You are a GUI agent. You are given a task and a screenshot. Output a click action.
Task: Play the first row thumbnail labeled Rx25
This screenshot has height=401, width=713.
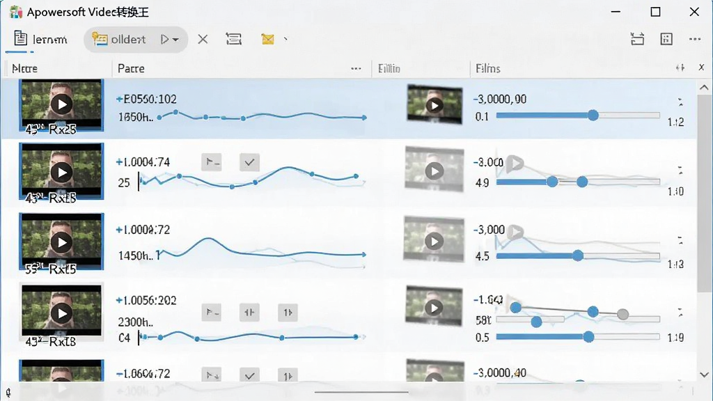click(x=61, y=104)
